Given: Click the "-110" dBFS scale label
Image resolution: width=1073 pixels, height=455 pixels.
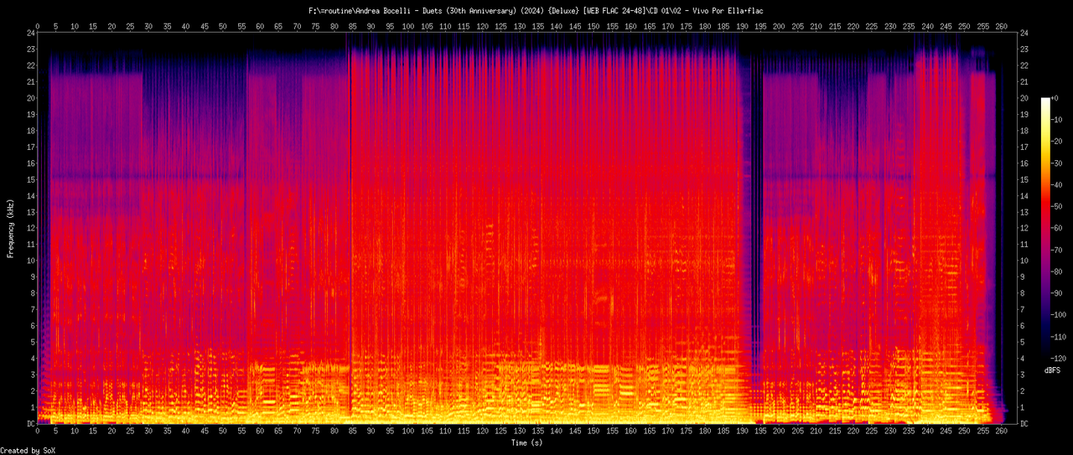Looking at the screenshot, I should 1060,336.
